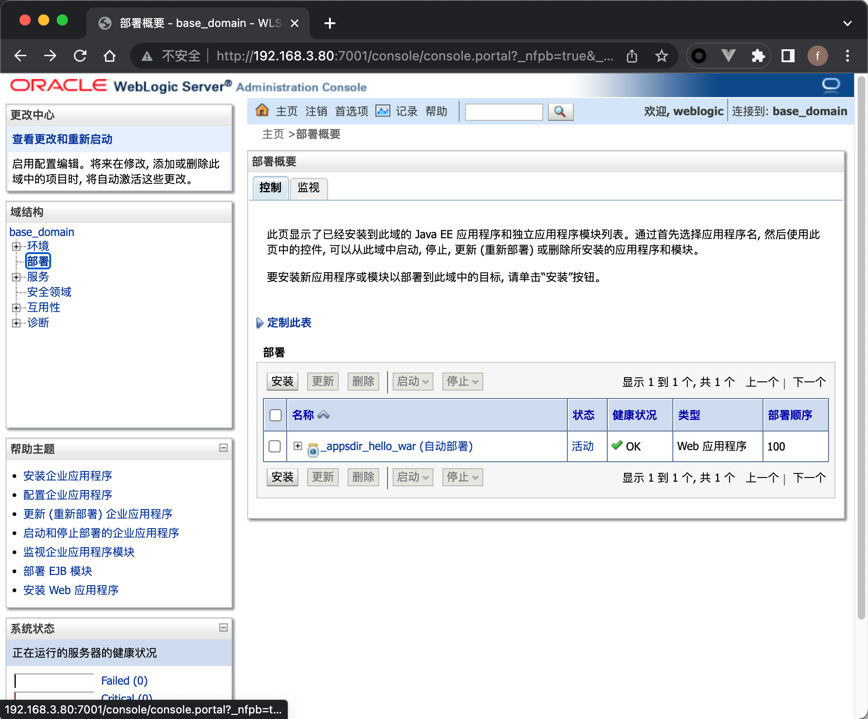Viewport: 868px width, 719px height.
Task: Open the browser extensions puzzle icon
Action: point(758,56)
